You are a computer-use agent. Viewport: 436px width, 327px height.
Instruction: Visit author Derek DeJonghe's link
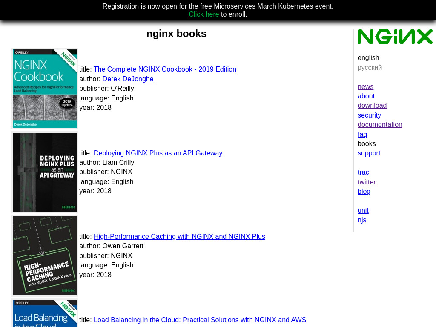pos(128,79)
